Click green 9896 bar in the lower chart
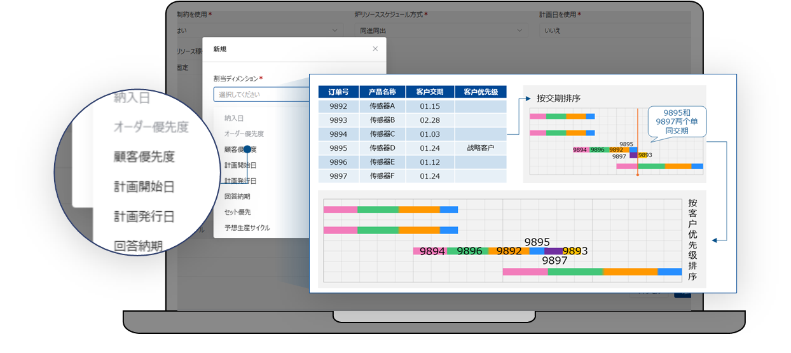This screenshot has width=791, height=353. tap(469, 251)
